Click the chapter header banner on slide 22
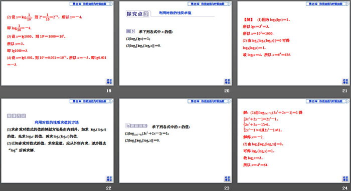Image resolution: width=351 pixels, height=191 pixels. [91, 101]
